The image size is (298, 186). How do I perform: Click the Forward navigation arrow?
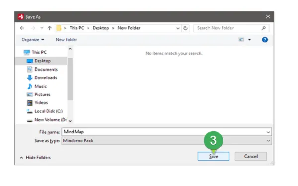[x=33, y=28]
